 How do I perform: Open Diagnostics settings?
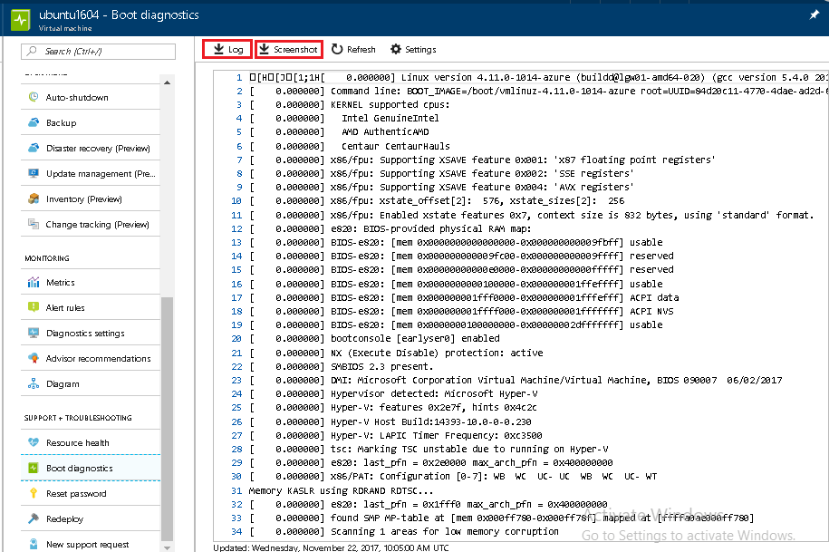tap(91, 334)
